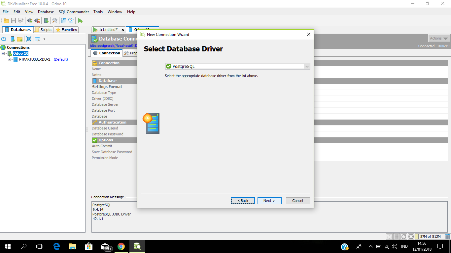Click the Disconnect plug icon with red X

coord(37,20)
